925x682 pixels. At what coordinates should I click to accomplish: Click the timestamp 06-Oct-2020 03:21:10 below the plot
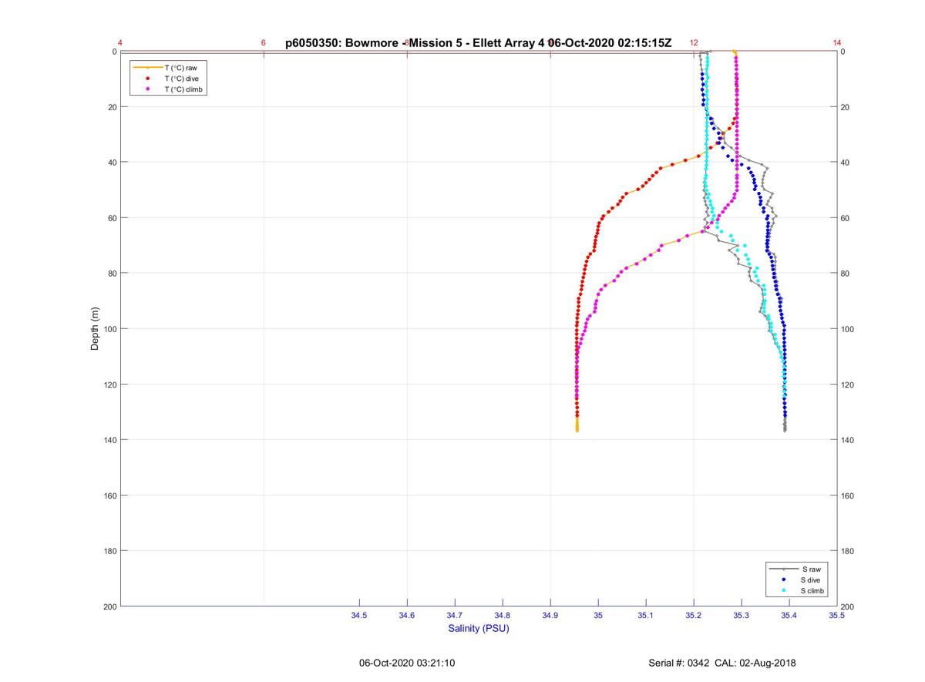click(x=407, y=663)
